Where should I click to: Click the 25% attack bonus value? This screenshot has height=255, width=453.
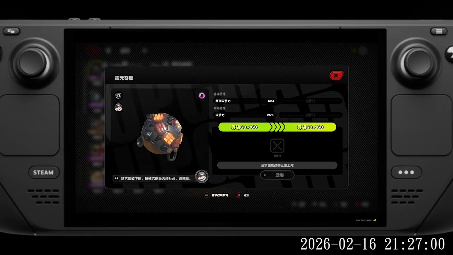pos(270,115)
